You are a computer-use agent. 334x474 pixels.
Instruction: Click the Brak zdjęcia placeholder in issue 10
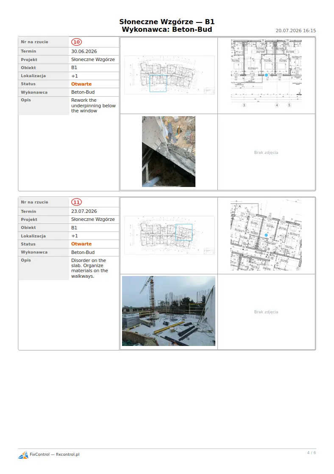pos(266,153)
